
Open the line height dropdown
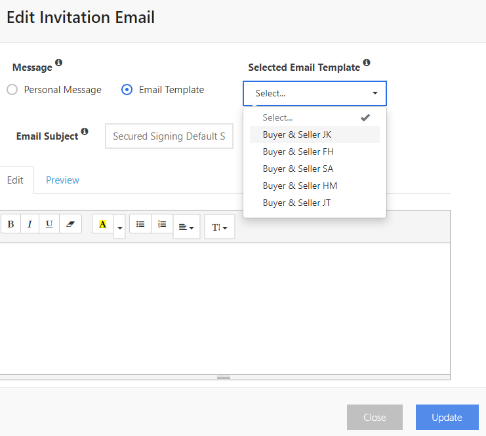[220, 228]
